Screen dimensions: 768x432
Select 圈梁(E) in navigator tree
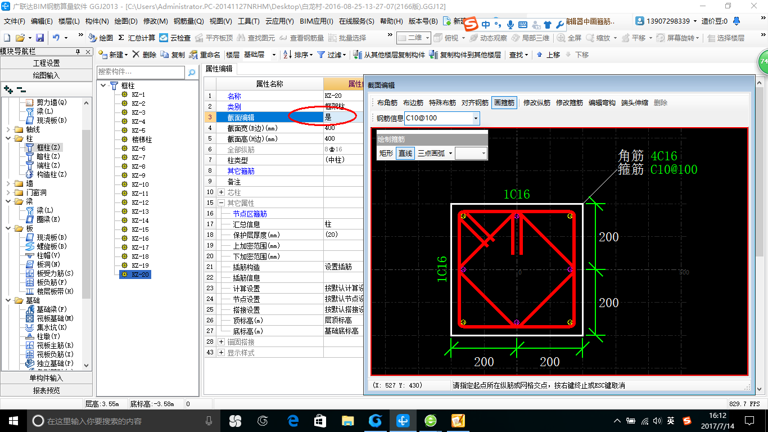48,219
